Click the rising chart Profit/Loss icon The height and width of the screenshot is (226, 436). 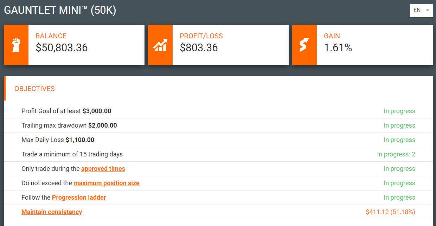[160, 45]
